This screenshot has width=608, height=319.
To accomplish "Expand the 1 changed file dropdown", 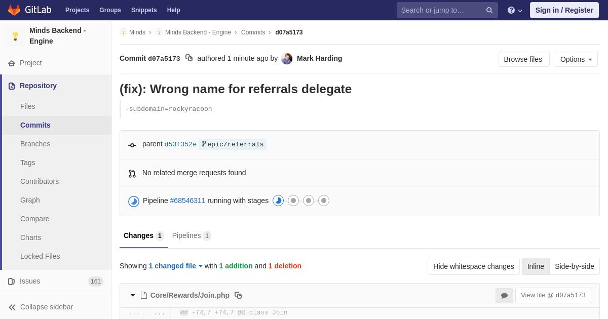I will click(176, 266).
